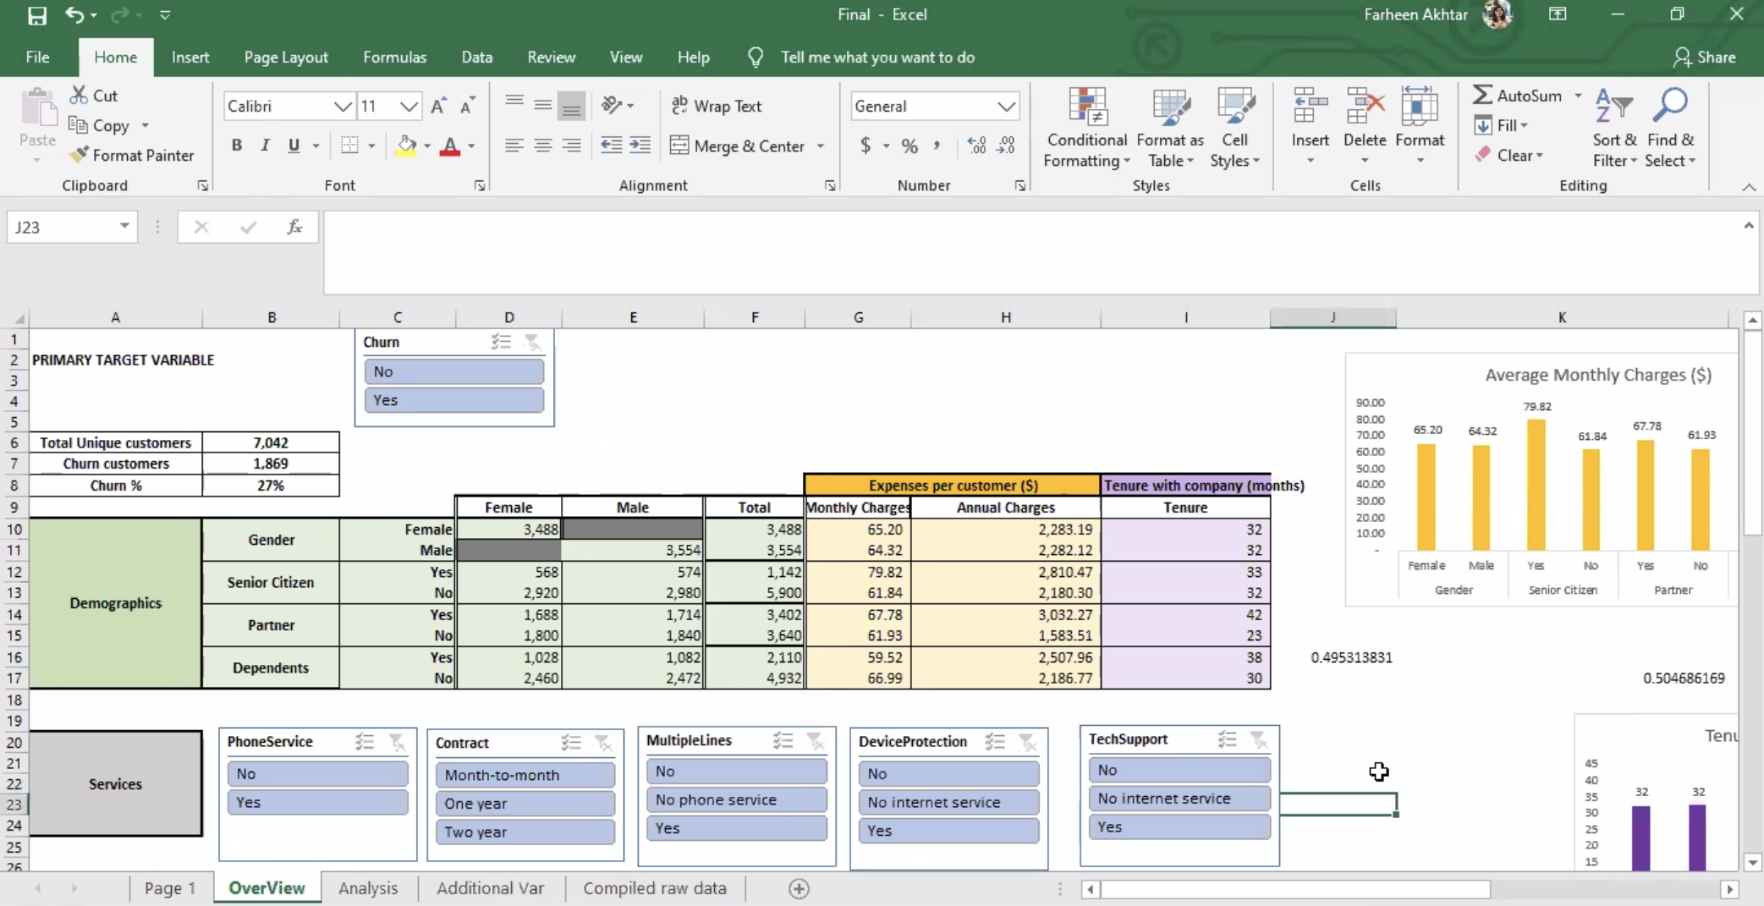Switch to the Formulas ribbon tab
The image size is (1764, 906).
pyautogui.click(x=395, y=57)
